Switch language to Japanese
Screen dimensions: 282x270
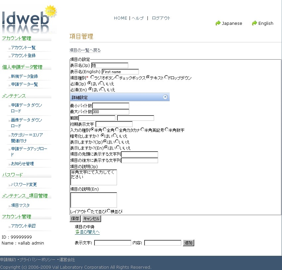point(232,23)
